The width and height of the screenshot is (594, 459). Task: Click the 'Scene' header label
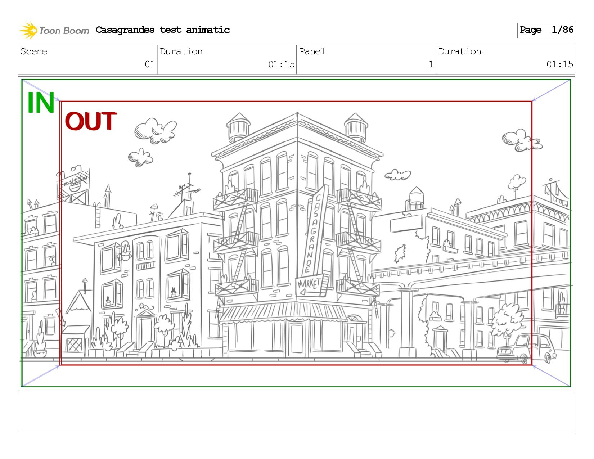point(34,51)
